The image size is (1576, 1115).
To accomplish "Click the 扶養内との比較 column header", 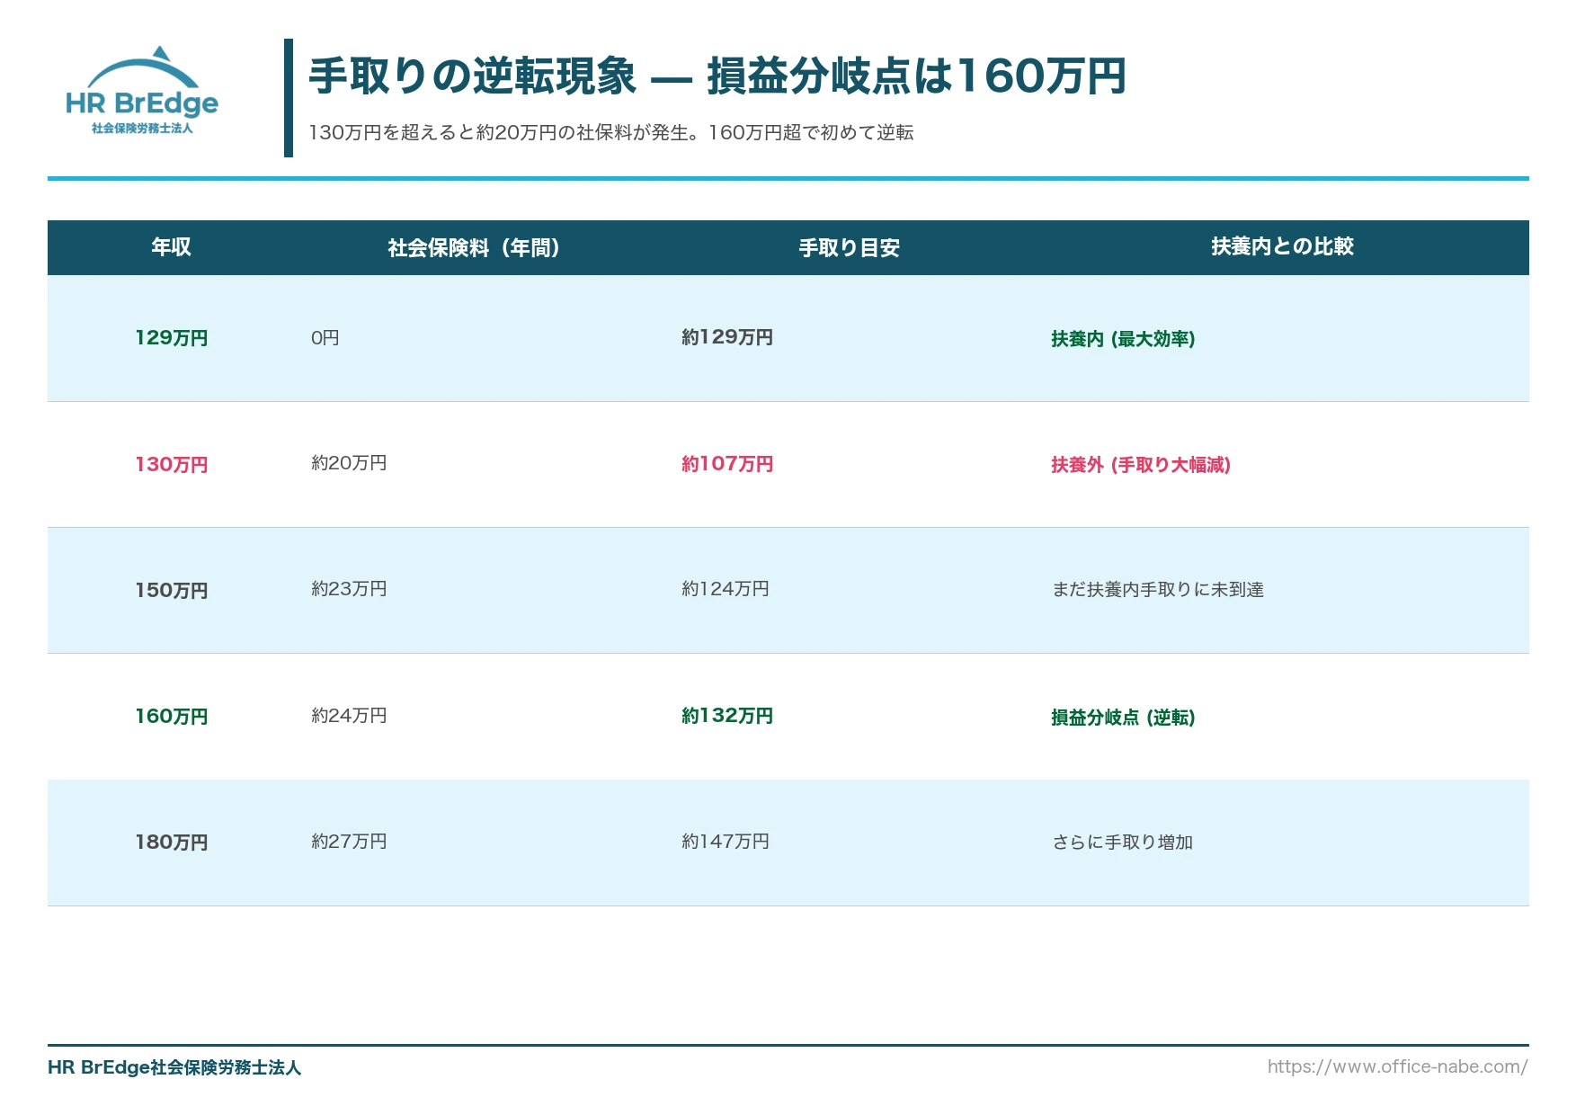I will (x=1282, y=247).
